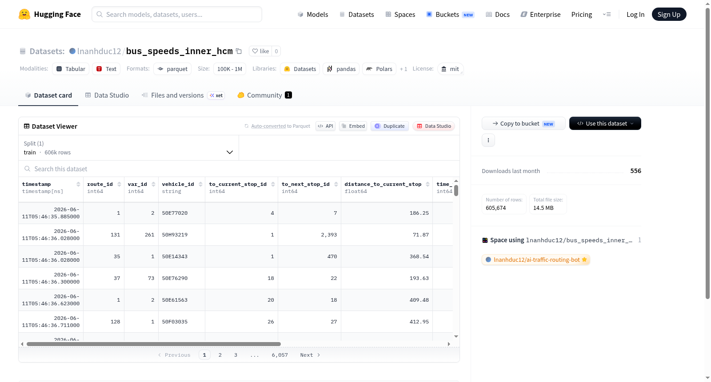Open the Data Studio tab

pyautogui.click(x=107, y=95)
